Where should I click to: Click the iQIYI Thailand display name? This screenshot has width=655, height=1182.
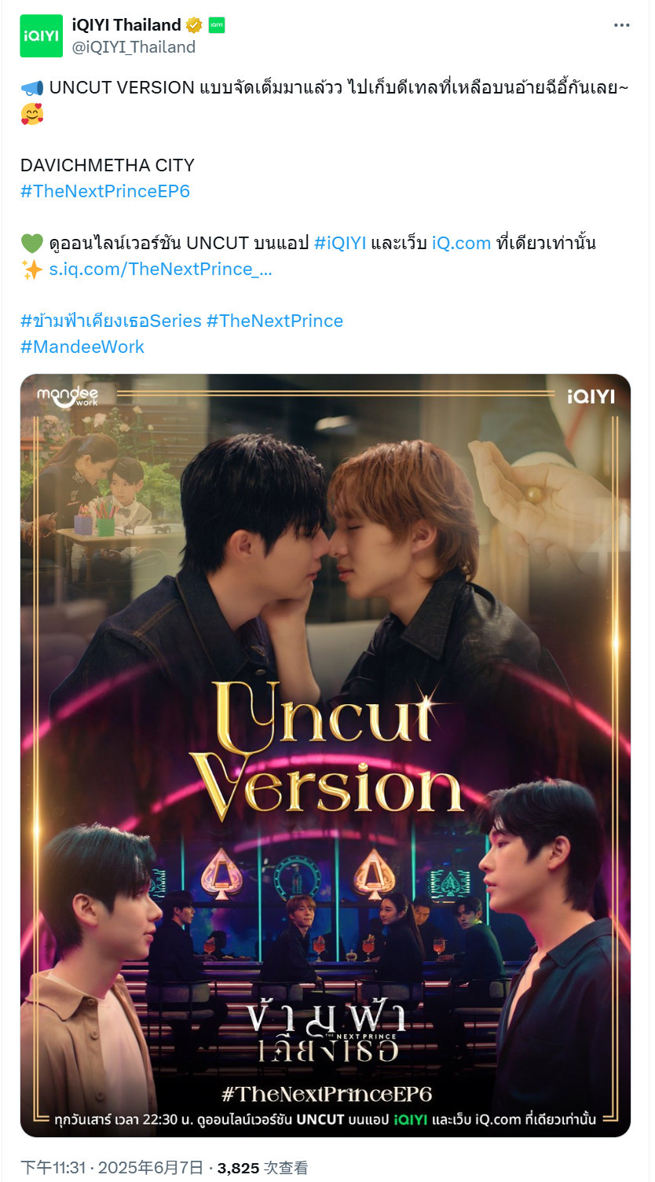(x=126, y=25)
